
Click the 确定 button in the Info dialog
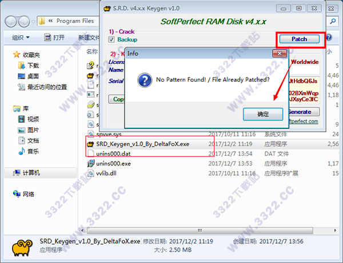pyautogui.click(x=263, y=114)
